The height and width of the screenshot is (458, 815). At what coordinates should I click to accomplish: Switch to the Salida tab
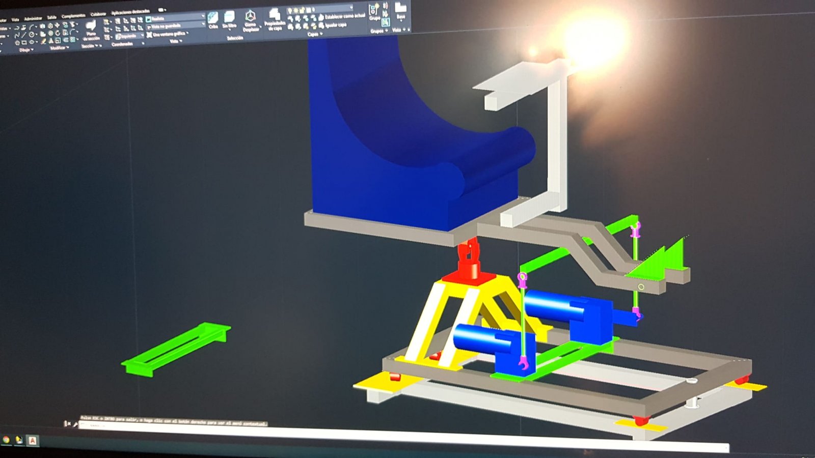coord(51,17)
